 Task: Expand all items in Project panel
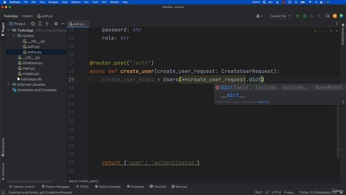(40, 24)
